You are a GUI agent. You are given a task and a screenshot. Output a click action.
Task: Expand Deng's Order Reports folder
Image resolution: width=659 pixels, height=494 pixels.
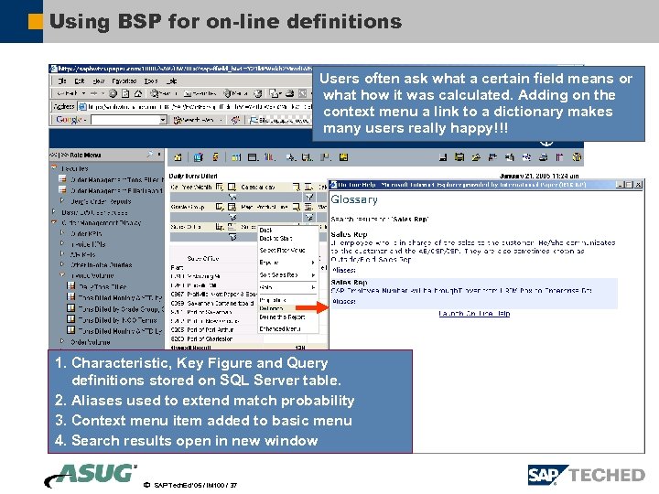[x=62, y=200]
